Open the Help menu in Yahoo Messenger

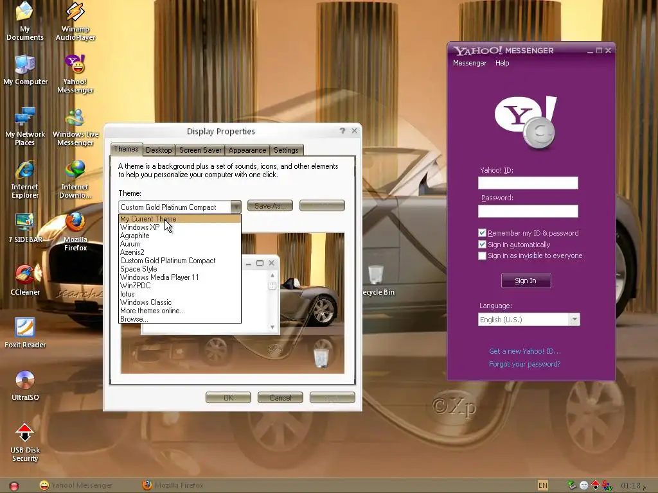[x=502, y=63]
